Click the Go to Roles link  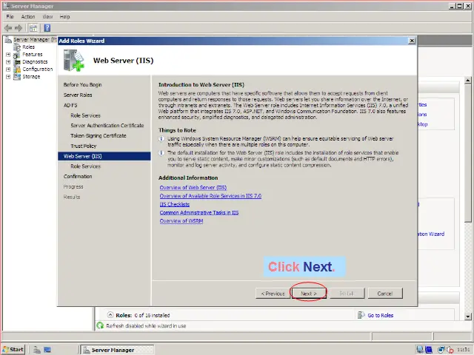pyautogui.click(x=380, y=316)
